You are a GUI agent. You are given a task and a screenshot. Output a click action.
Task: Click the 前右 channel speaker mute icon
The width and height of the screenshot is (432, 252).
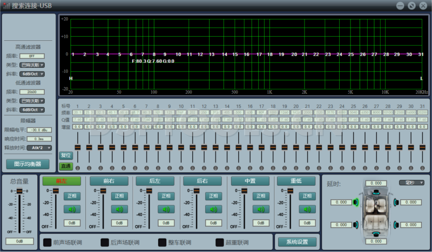(x=119, y=209)
